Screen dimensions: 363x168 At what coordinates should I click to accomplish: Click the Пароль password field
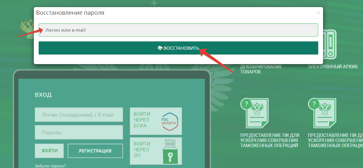79,132
